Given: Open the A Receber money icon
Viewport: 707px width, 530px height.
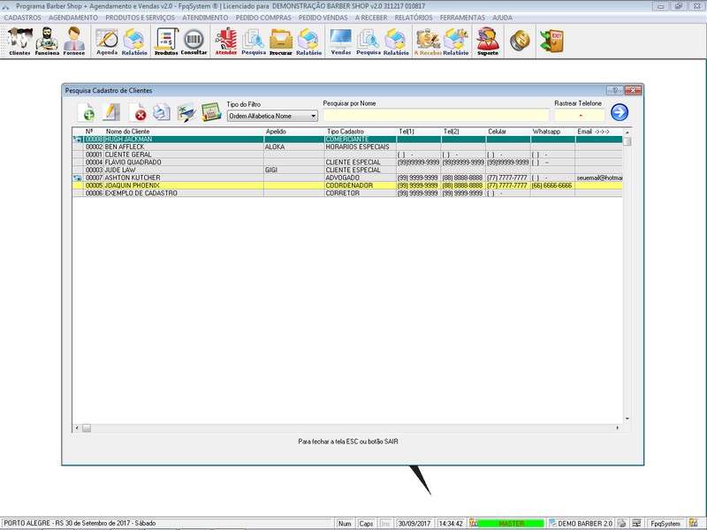Looking at the screenshot, I should [428, 42].
